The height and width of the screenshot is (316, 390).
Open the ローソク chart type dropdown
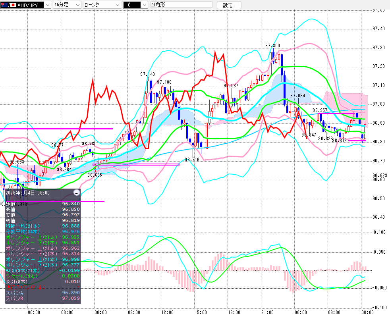[102, 5]
